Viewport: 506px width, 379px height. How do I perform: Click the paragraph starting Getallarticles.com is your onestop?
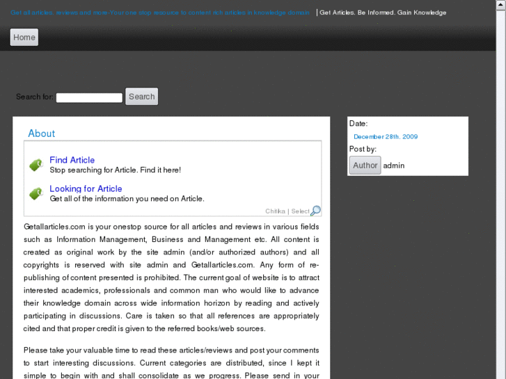coord(171,277)
